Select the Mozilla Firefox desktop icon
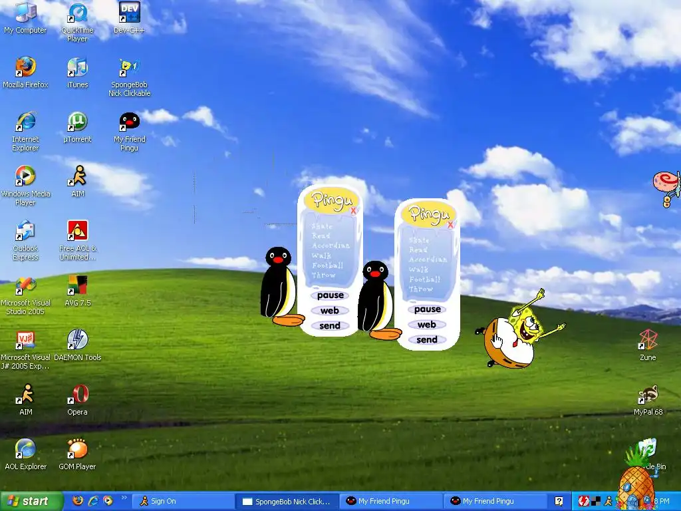Screen dimensions: 681x511 [x=25, y=72]
